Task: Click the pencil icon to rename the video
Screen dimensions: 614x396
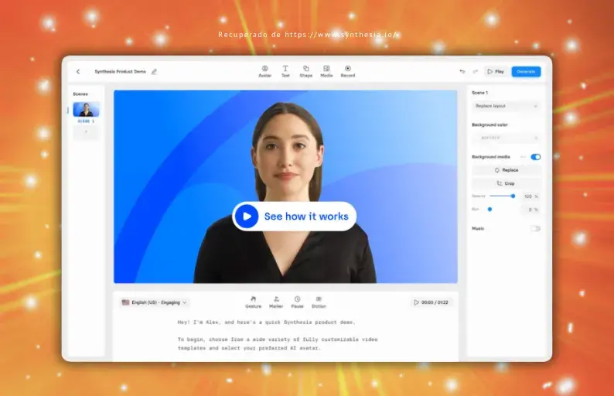Action: click(x=154, y=71)
